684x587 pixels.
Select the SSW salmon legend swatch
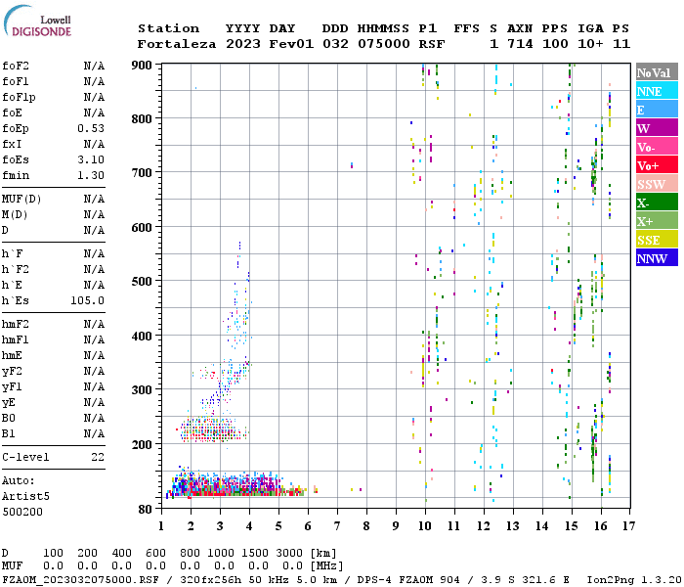click(x=657, y=184)
